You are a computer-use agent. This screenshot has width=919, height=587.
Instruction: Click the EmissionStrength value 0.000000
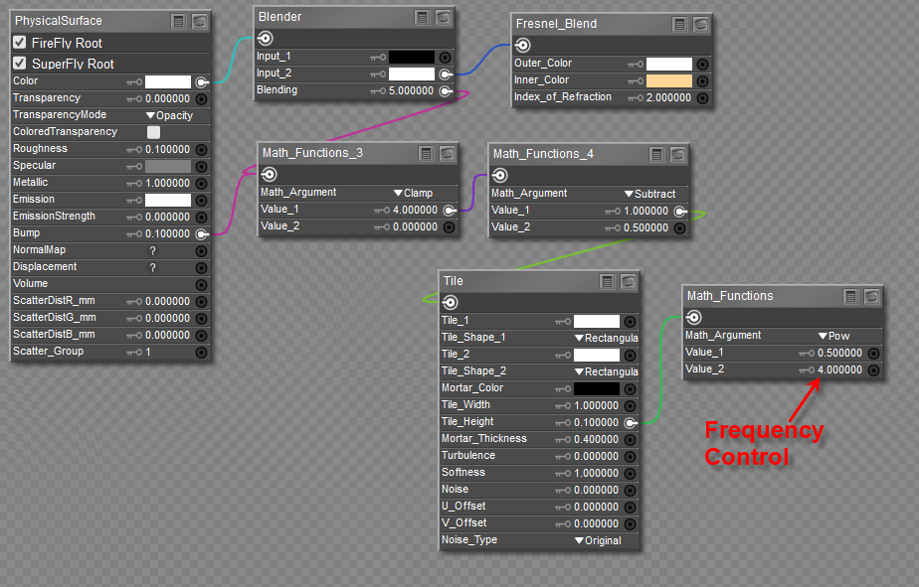point(168,218)
